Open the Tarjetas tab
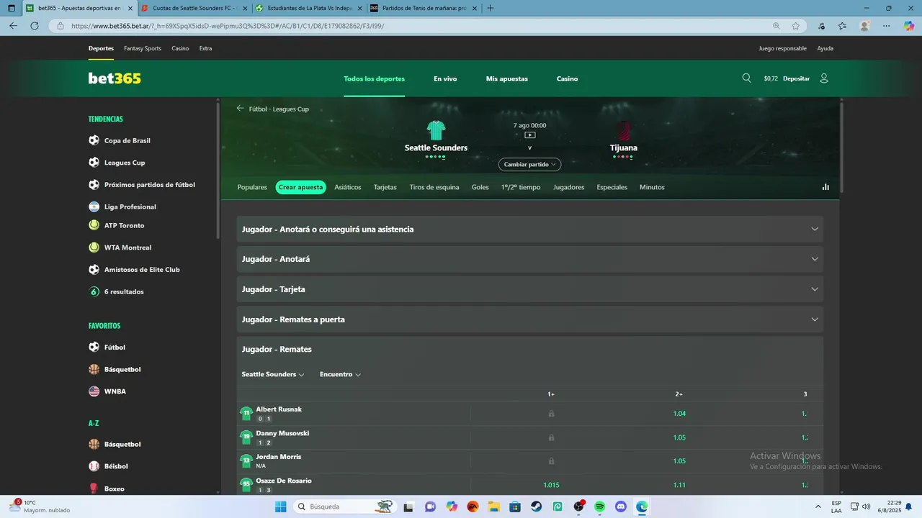The width and height of the screenshot is (922, 518). tap(385, 187)
